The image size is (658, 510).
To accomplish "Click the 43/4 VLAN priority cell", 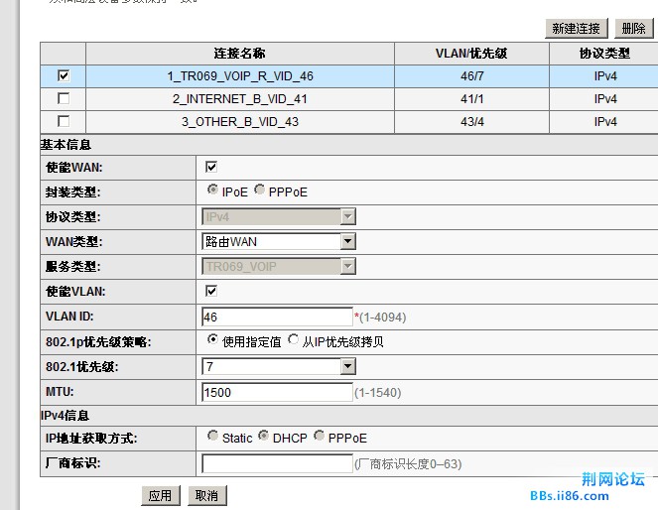I will pyautogui.click(x=472, y=122).
